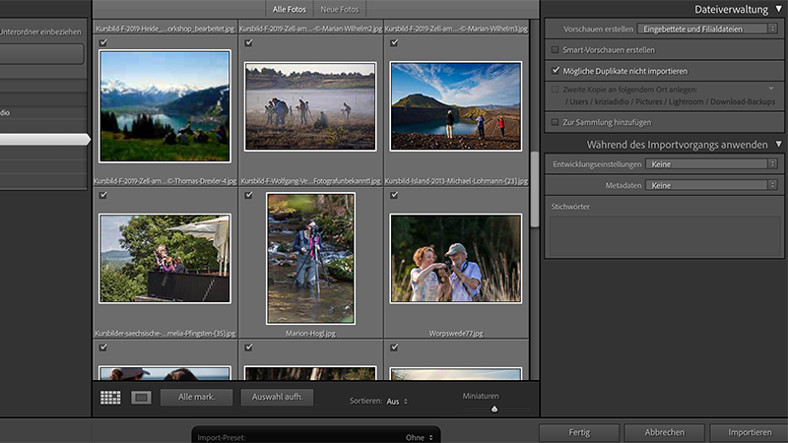Switch to loupe view icon
788x443 pixels.
(141, 398)
